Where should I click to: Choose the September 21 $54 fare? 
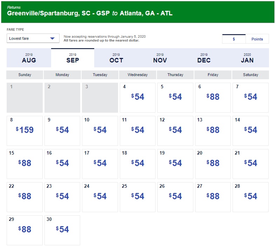[250, 164]
